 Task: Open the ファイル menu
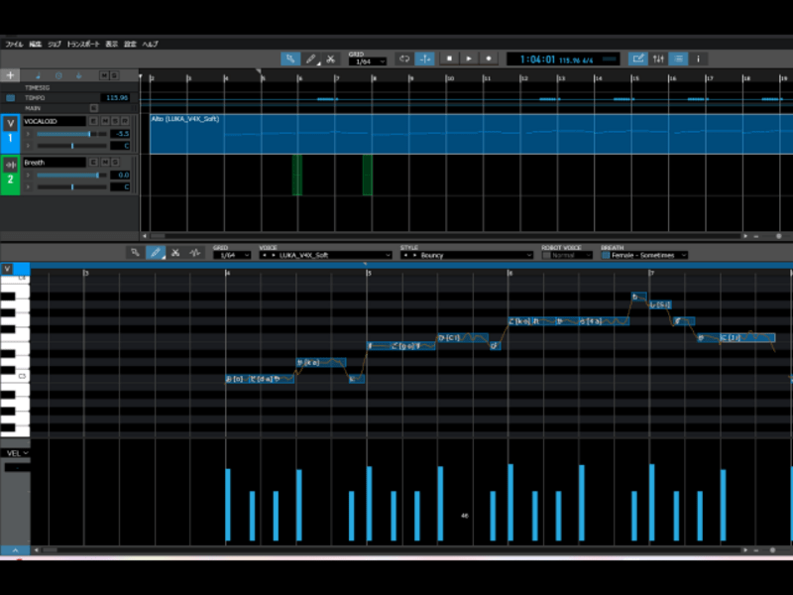point(14,45)
